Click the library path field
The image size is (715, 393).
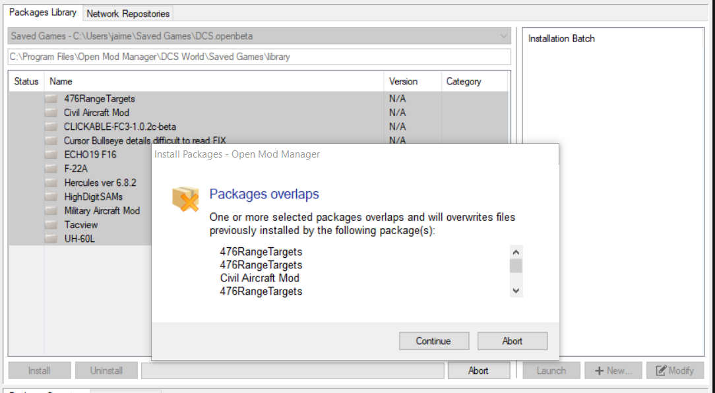259,57
